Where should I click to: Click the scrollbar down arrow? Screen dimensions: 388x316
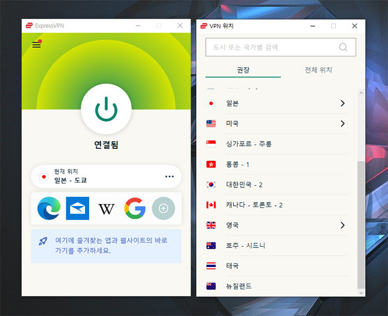361,293
